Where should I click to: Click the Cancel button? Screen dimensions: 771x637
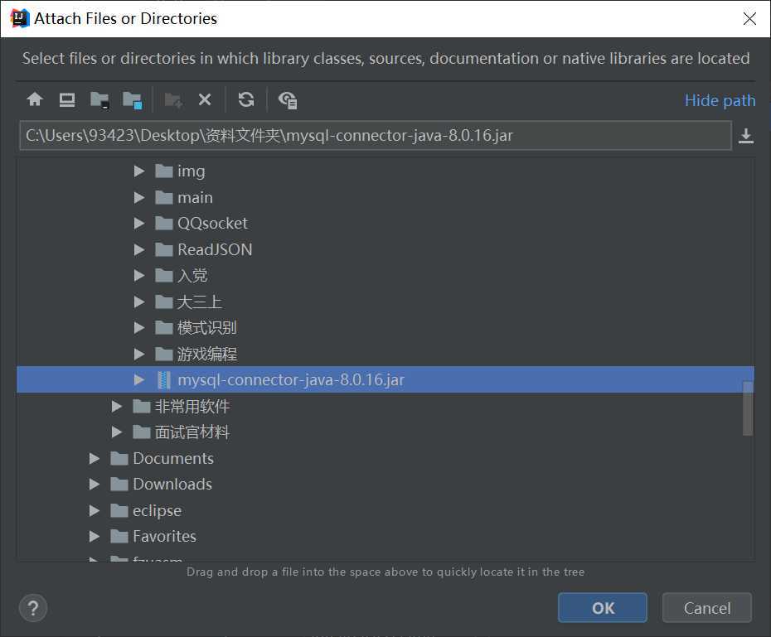tap(706, 608)
